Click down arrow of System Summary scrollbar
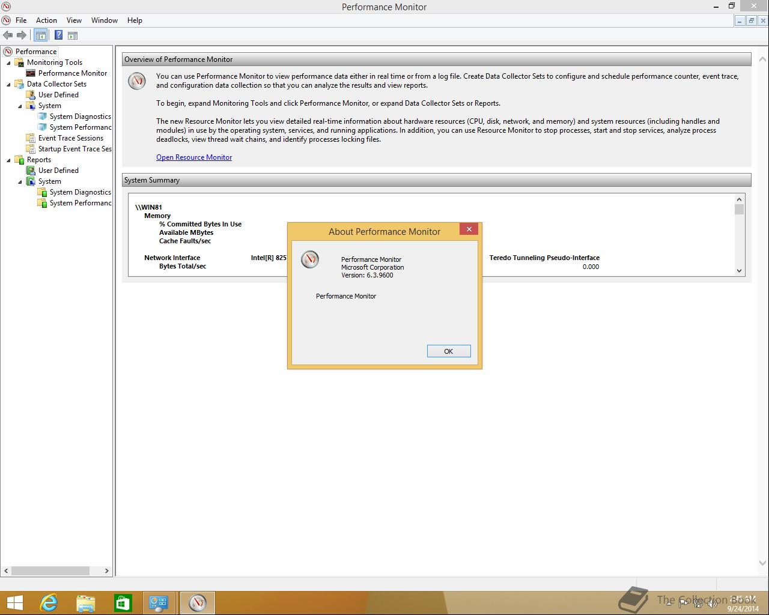Screen dimensions: 769x615 click(740, 271)
